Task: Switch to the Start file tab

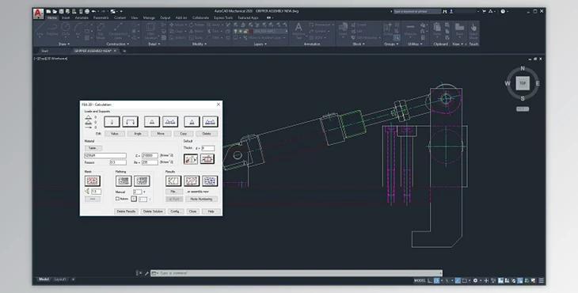Action: click(x=45, y=51)
